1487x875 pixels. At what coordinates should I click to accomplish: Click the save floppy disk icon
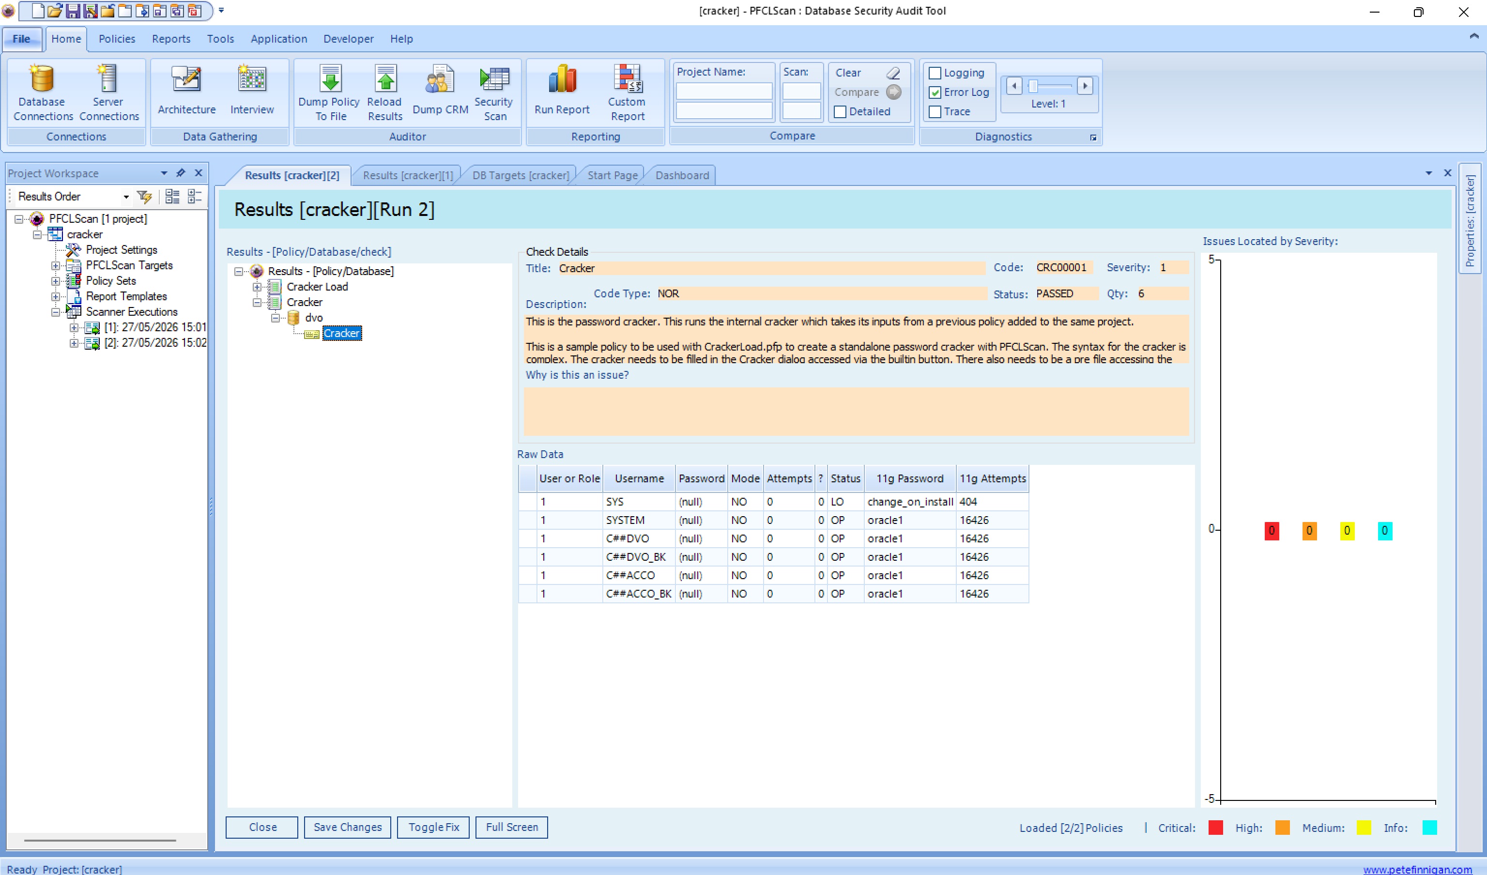[x=73, y=11]
